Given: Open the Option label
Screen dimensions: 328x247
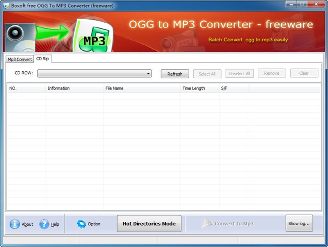Looking at the screenshot, I should (94, 224).
